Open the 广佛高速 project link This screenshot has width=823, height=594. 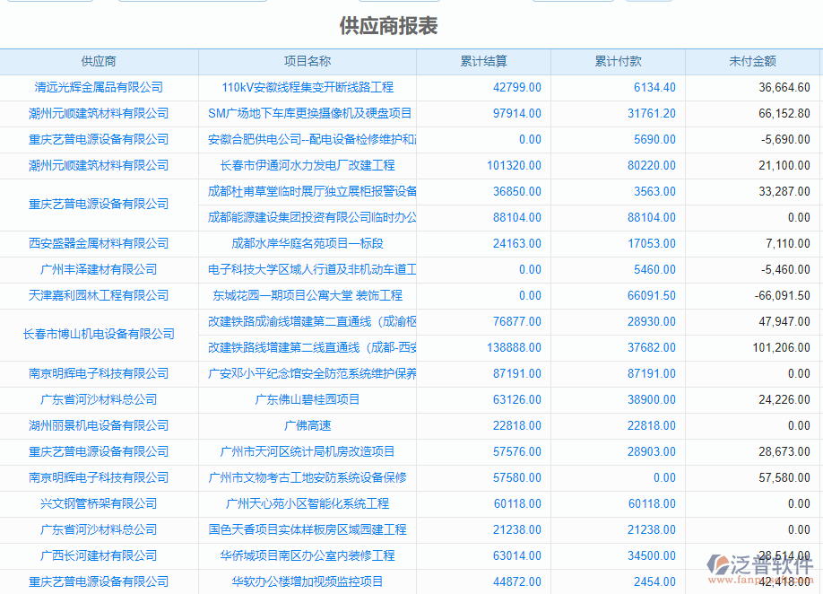[x=307, y=425]
